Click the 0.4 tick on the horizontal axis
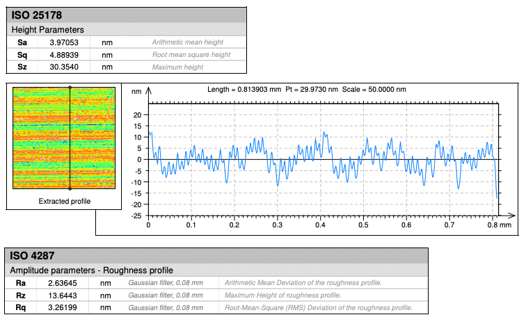Screen dimensions: 526x324 tap(320, 226)
